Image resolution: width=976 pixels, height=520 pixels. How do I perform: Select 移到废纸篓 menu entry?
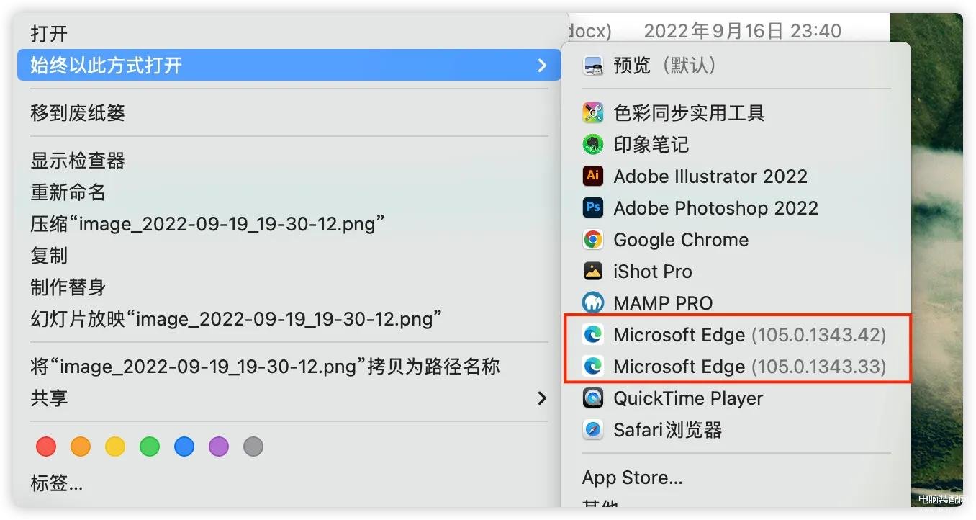point(289,113)
